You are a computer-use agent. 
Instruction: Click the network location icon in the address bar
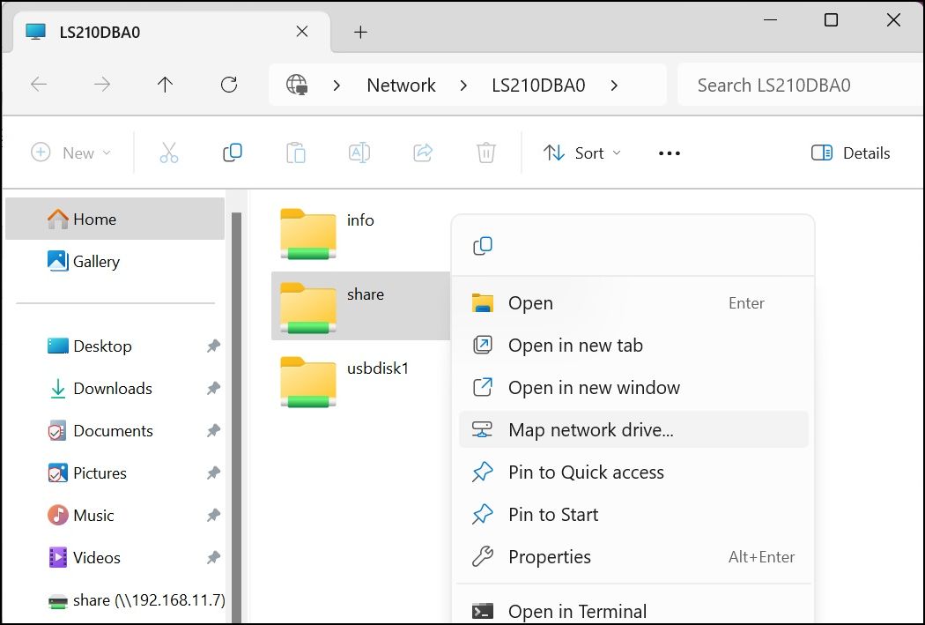point(297,85)
